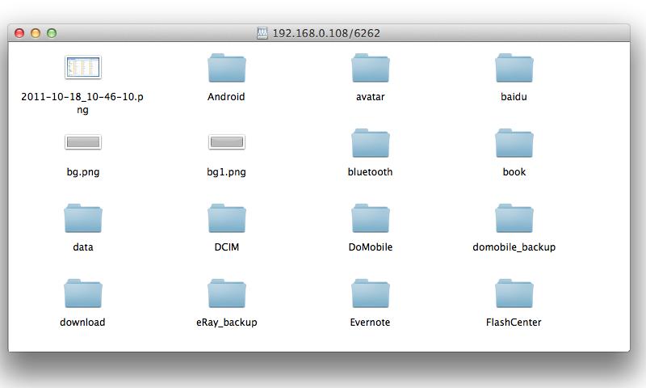
Task: Select the book folder
Action: click(514, 144)
